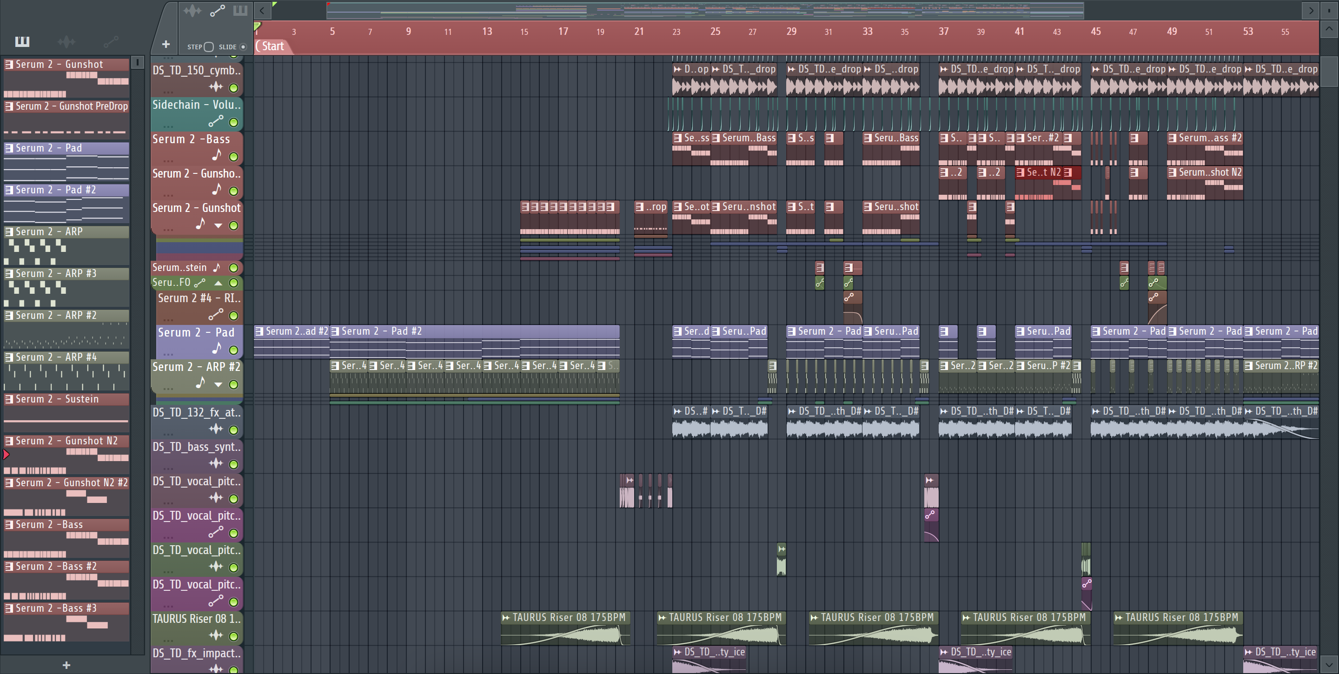This screenshot has width=1339, height=674.
Task: Click automation icon on first DS_TD_vocal_pitc purple track
Action: pos(216,532)
